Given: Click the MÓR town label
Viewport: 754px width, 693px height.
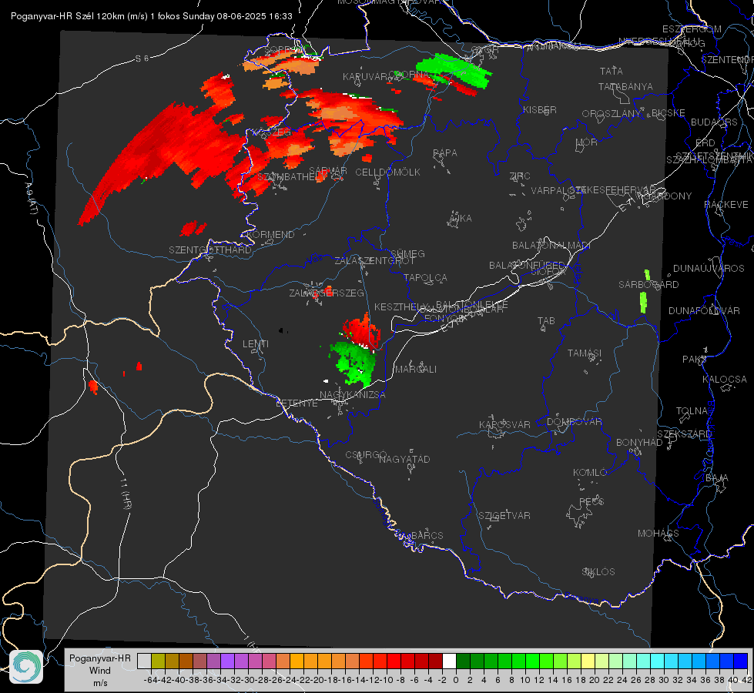Looking at the screenshot, I should click(587, 142).
